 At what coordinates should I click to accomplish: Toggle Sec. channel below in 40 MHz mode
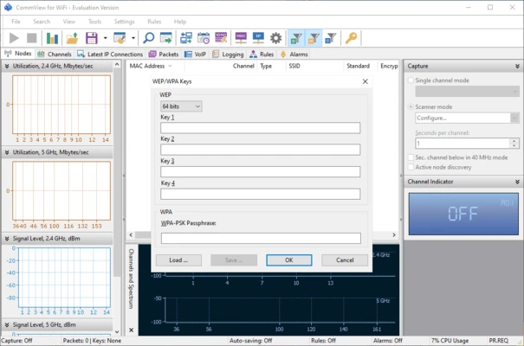tap(411, 157)
